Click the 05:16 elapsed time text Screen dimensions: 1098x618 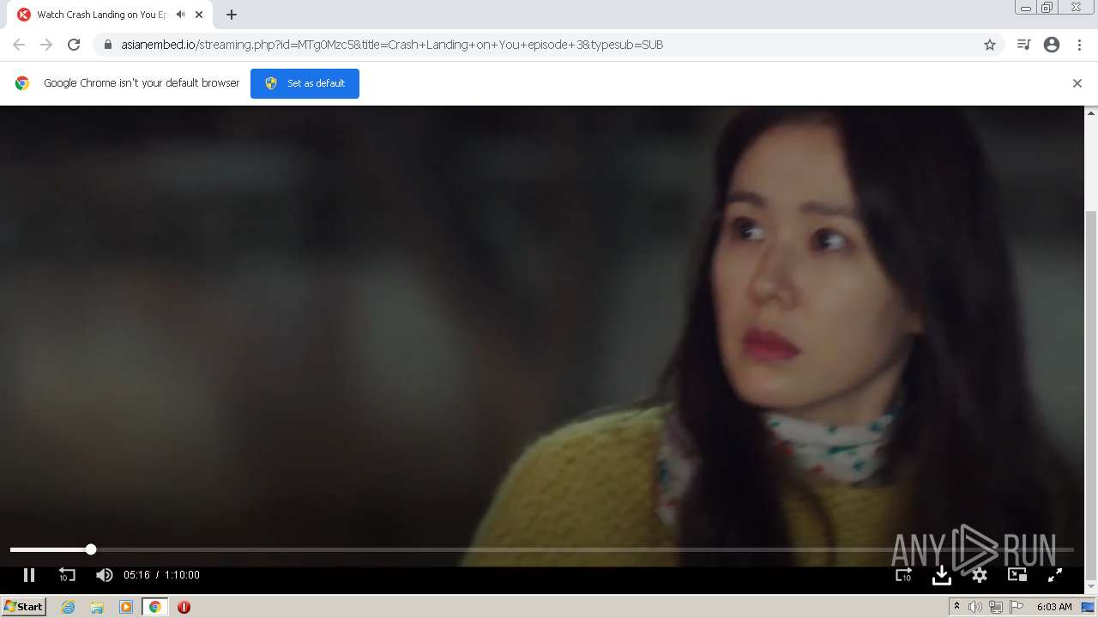tap(136, 575)
